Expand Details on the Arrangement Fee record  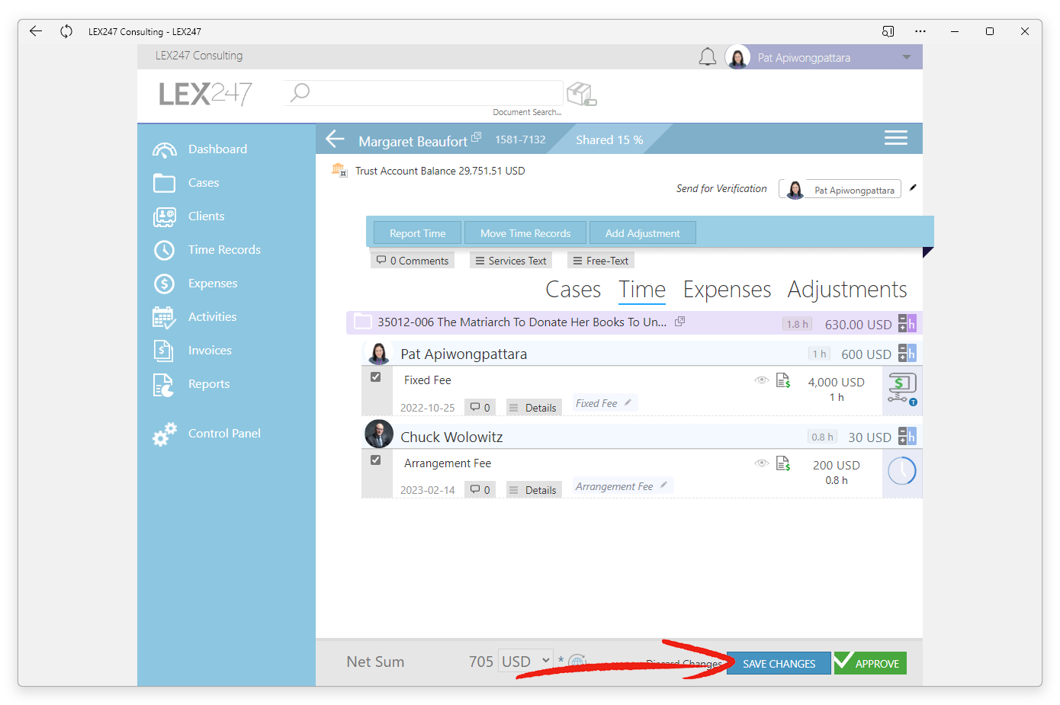click(x=533, y=490)
